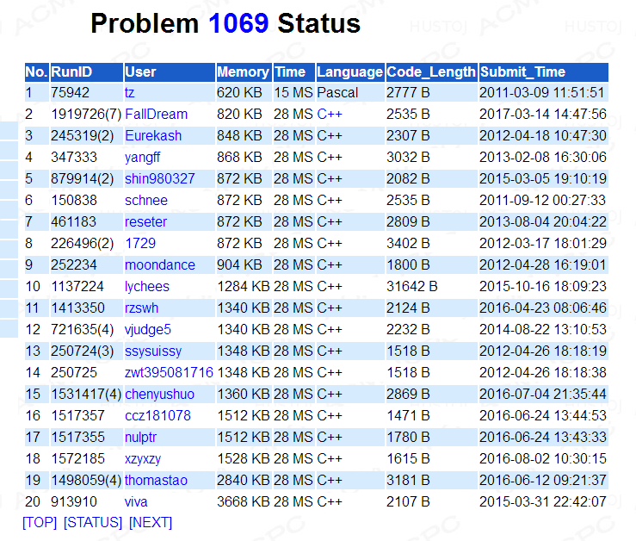This screenshot has width=636, height=541.
Task: Open user tz profile link
Action: 129,92
